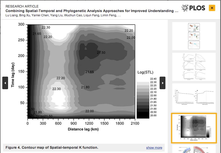Click the PLOS logo
This screenshot has height=153, width=221.
[193, 8]
